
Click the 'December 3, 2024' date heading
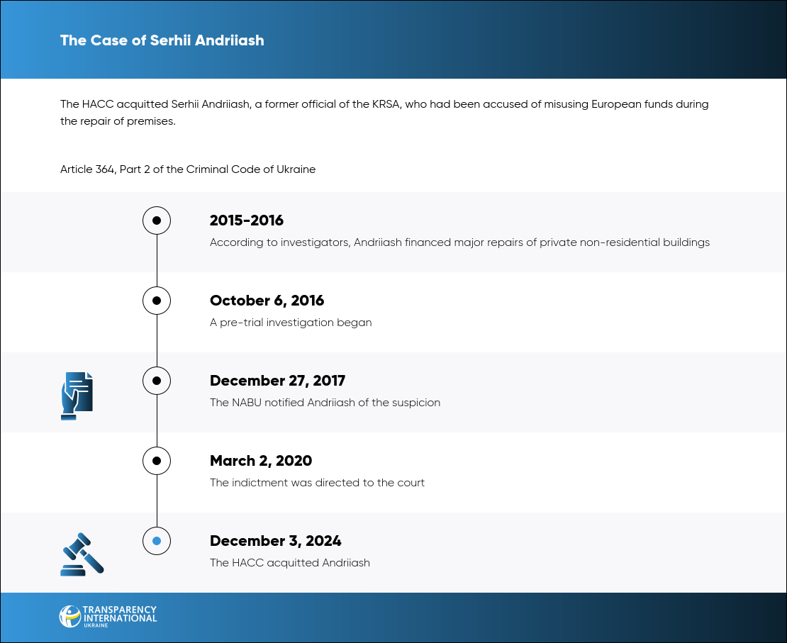coord(276,541)
